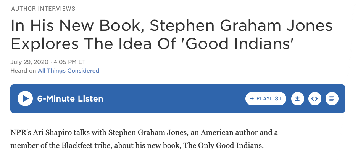358x162 pixels.
Task: Play the 6-Minute Listen audio
Action: tap(25, 99)
